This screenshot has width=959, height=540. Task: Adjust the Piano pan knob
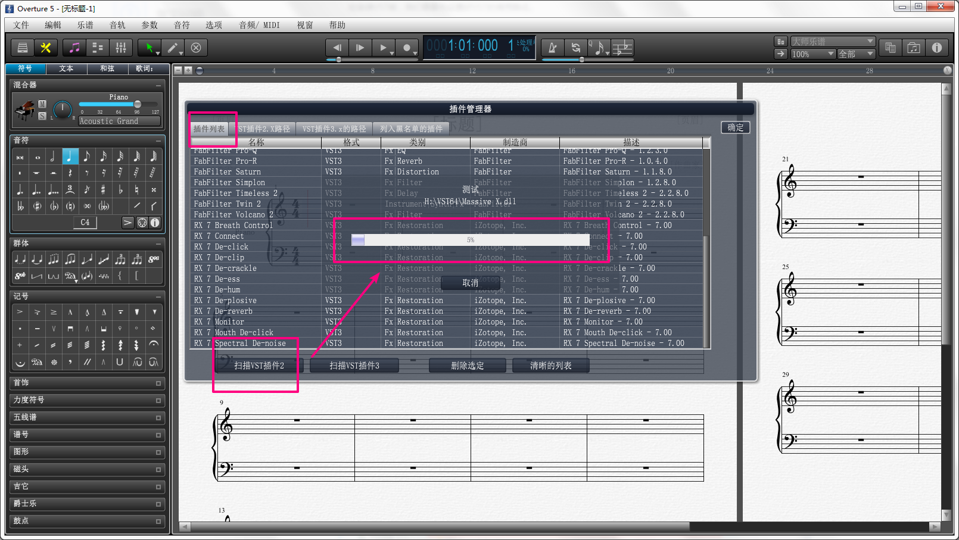[63, 110]
